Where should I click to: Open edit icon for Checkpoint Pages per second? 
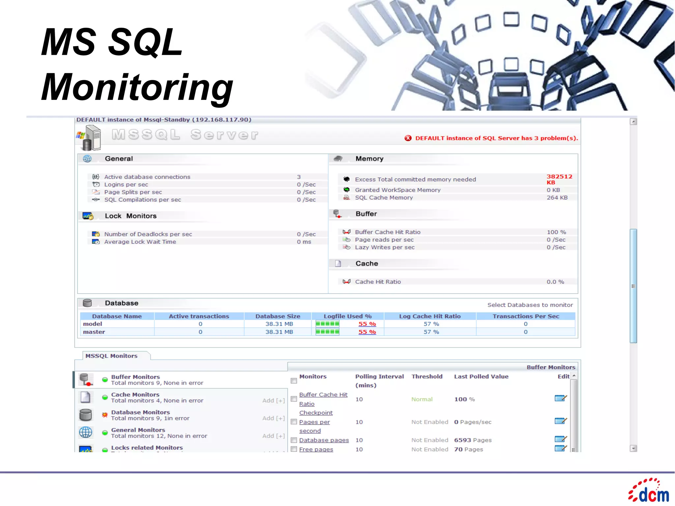click(561, 421)
